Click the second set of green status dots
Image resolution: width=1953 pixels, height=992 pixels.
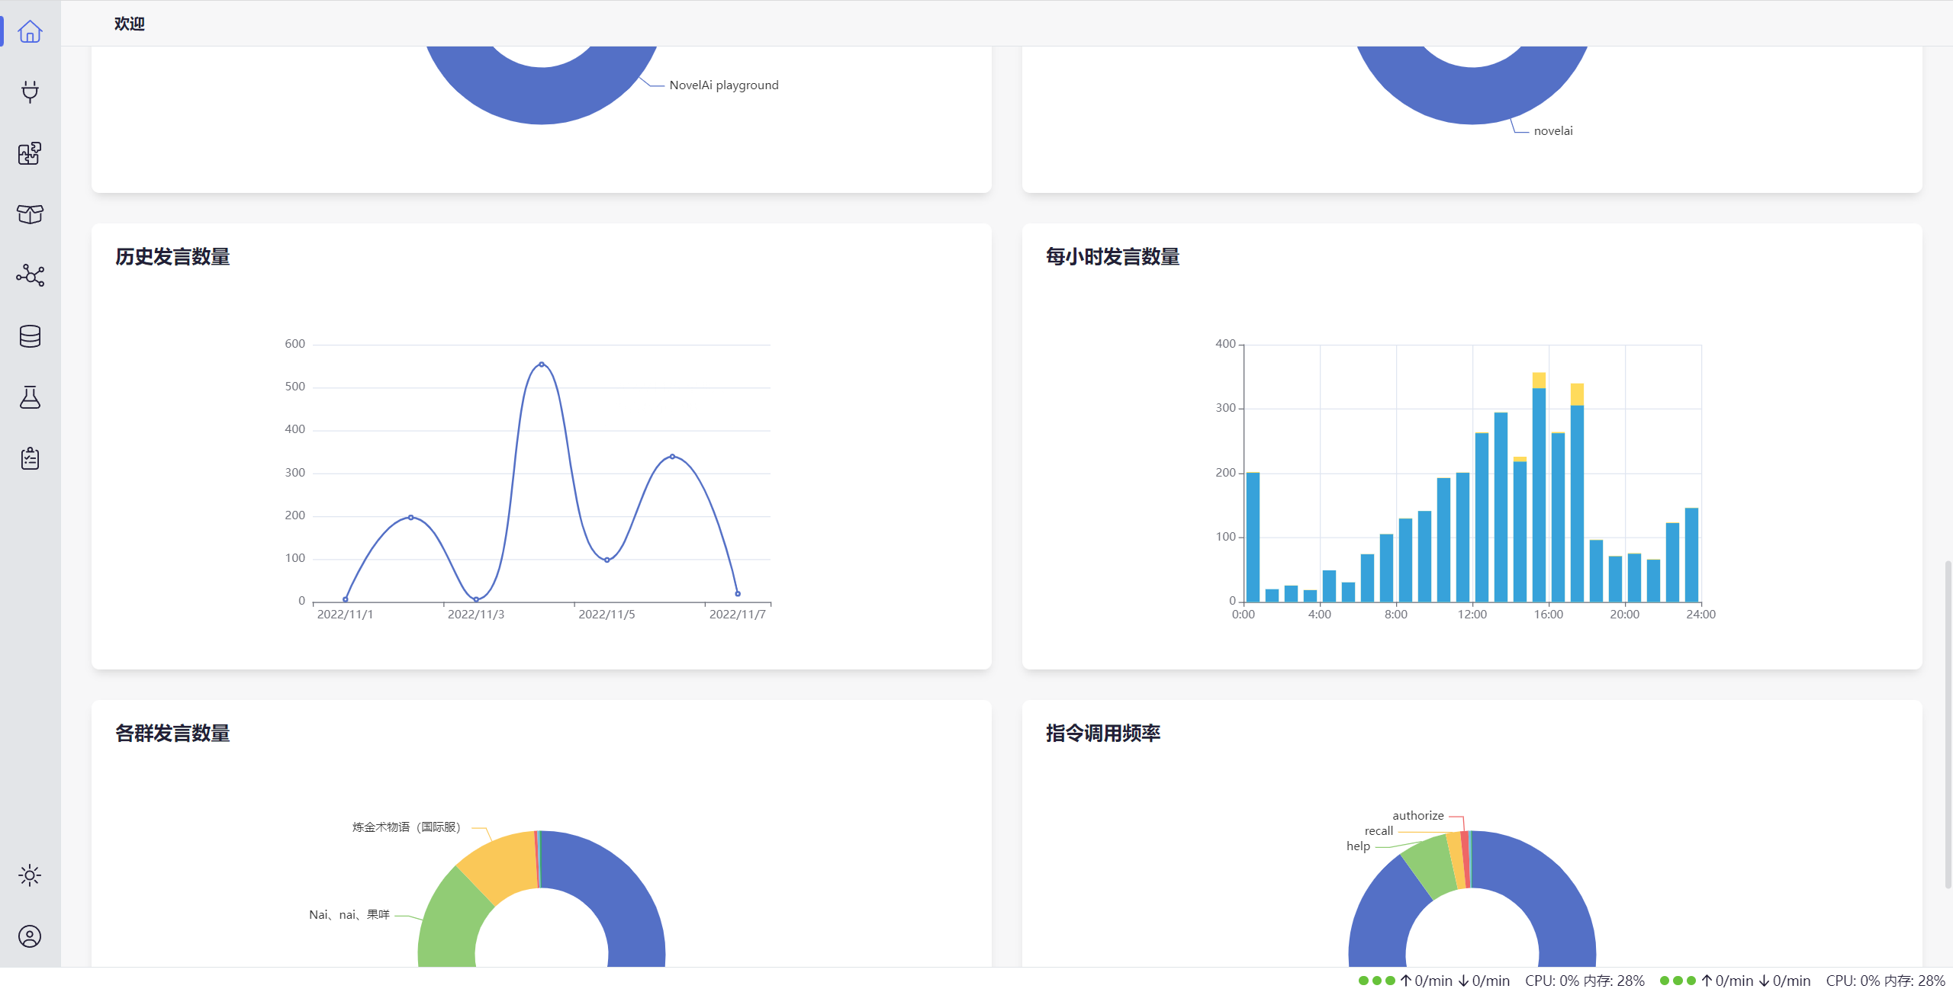coord(1678,981)
